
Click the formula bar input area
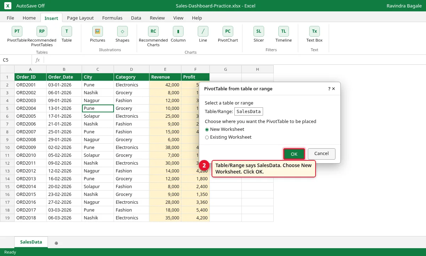coord(234,60)
